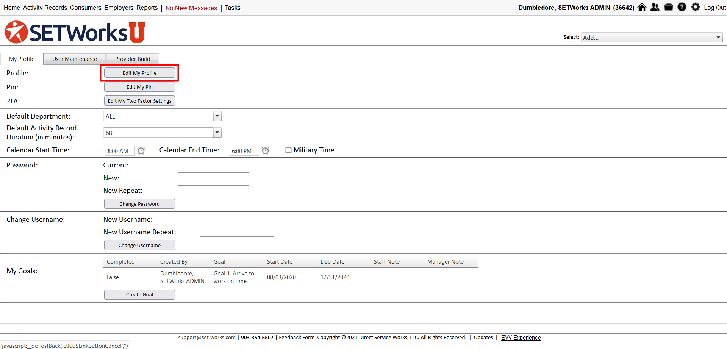Focus the New password field

213,178
